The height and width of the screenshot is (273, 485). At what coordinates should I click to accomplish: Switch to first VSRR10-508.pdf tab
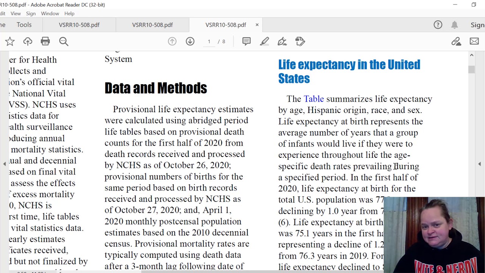coord(79,25)
